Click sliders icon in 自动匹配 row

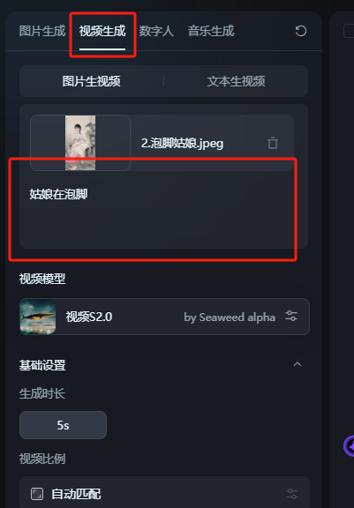(x=292, y=494)
